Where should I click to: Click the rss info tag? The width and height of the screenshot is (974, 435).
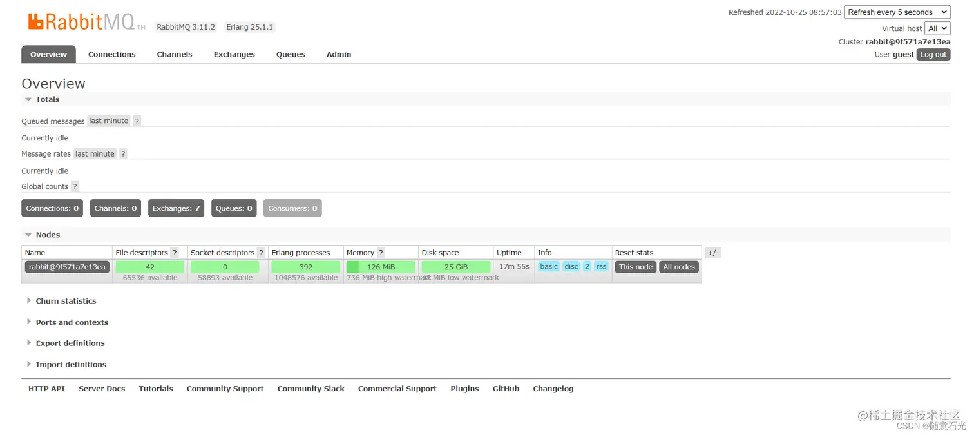pyautogui.click(x=601, y=267)
